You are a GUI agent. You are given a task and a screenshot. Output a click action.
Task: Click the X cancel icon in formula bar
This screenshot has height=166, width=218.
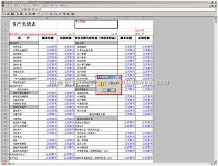pyautogui.click(x=33, y=10)
